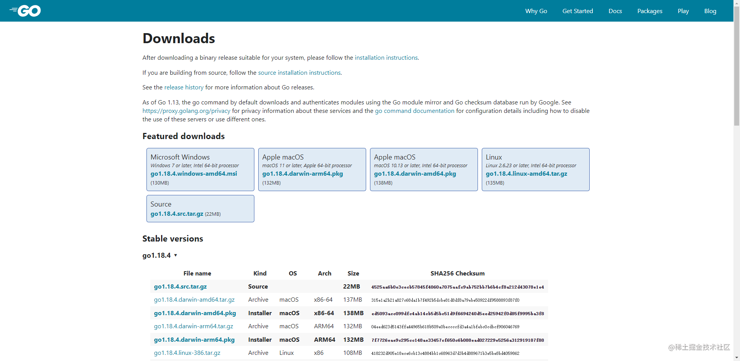Click go1.18.4.darwin-arm64.tar.gz table link
Viewport: 740px width, 361px height.
click(193, 326)
